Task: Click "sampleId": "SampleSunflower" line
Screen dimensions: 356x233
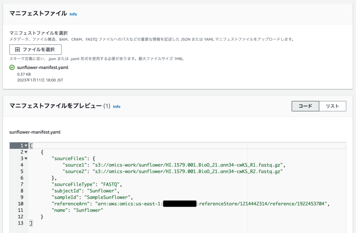Action: (92, 197)
